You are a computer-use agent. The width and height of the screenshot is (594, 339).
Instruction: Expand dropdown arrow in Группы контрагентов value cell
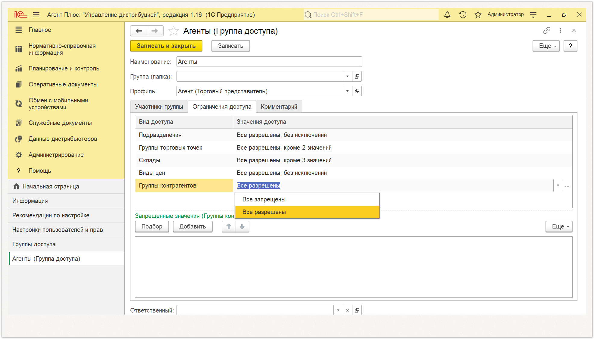[558, 185]
